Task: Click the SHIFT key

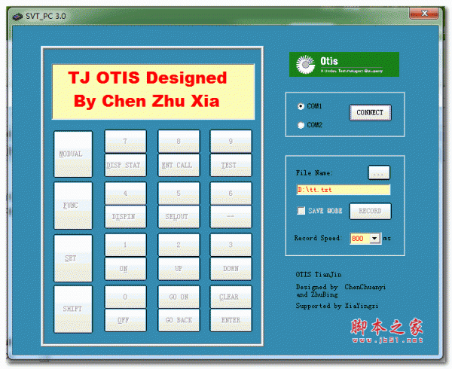Action: click(73, 309)
